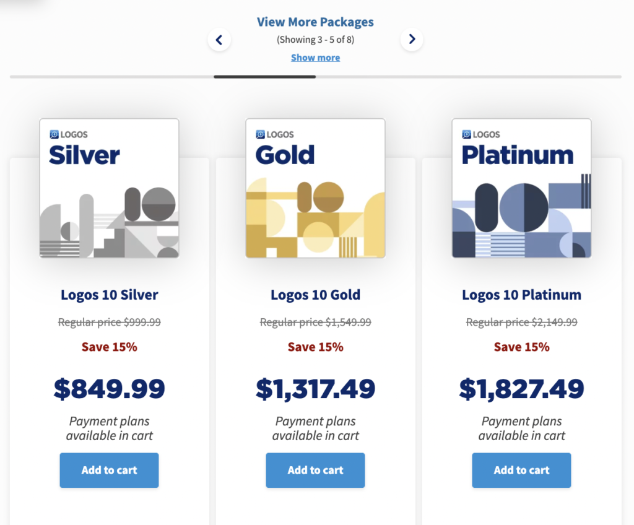The width and height of the screenshot is (634, 525).
Task: Open the Show more link
Action: click(x=315, y=57)
